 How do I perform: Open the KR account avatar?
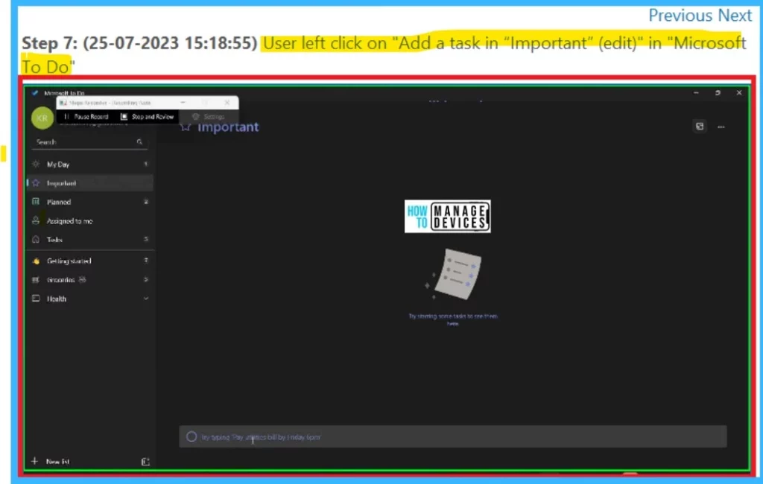coord(42,118)
